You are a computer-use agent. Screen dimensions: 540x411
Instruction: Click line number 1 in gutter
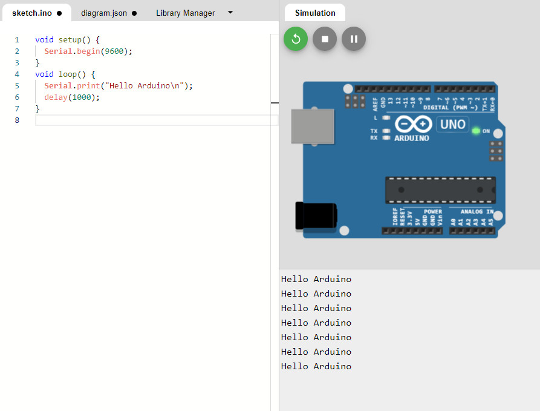click(x=17, y=40)
